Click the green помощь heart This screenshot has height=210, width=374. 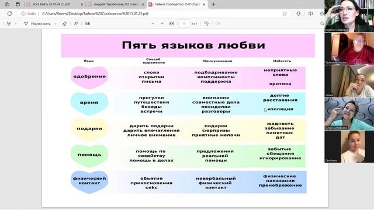(89, 156)
